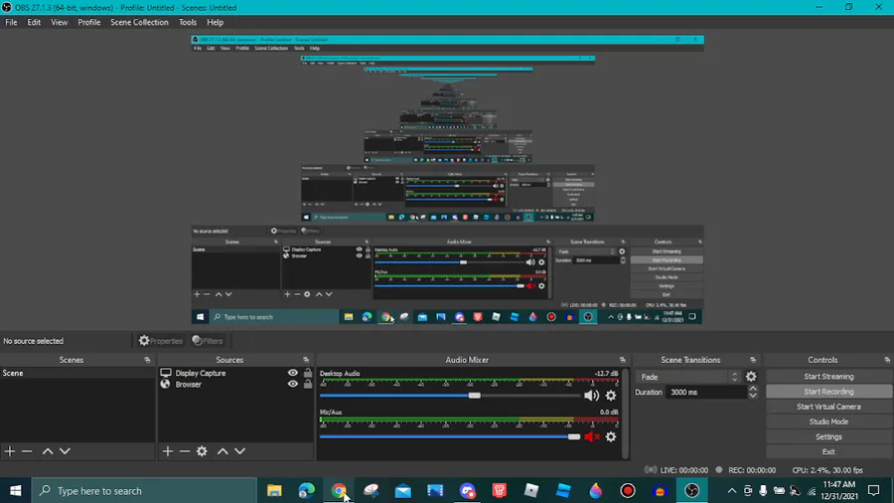Undock the Scene Transitions panel
The height and width of the screenshot is (503, 894).
753,360
